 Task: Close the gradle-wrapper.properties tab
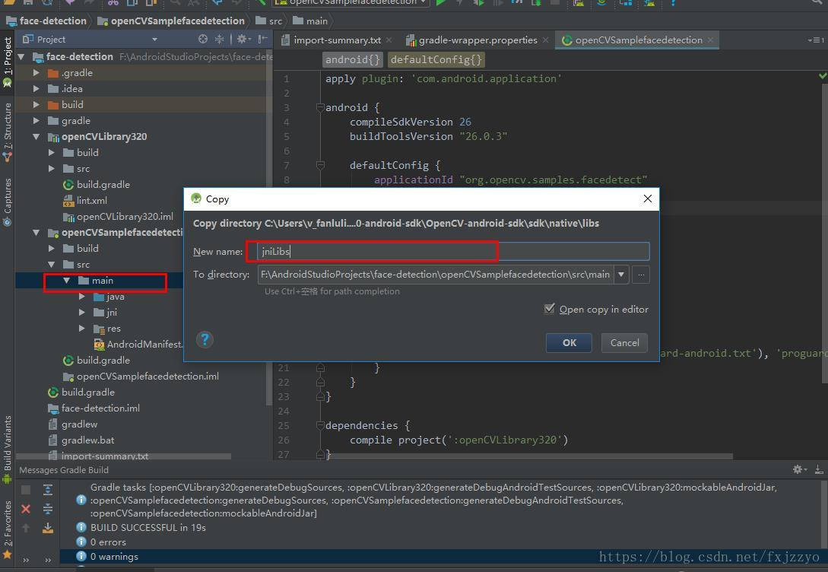click(x=545, y=40)
